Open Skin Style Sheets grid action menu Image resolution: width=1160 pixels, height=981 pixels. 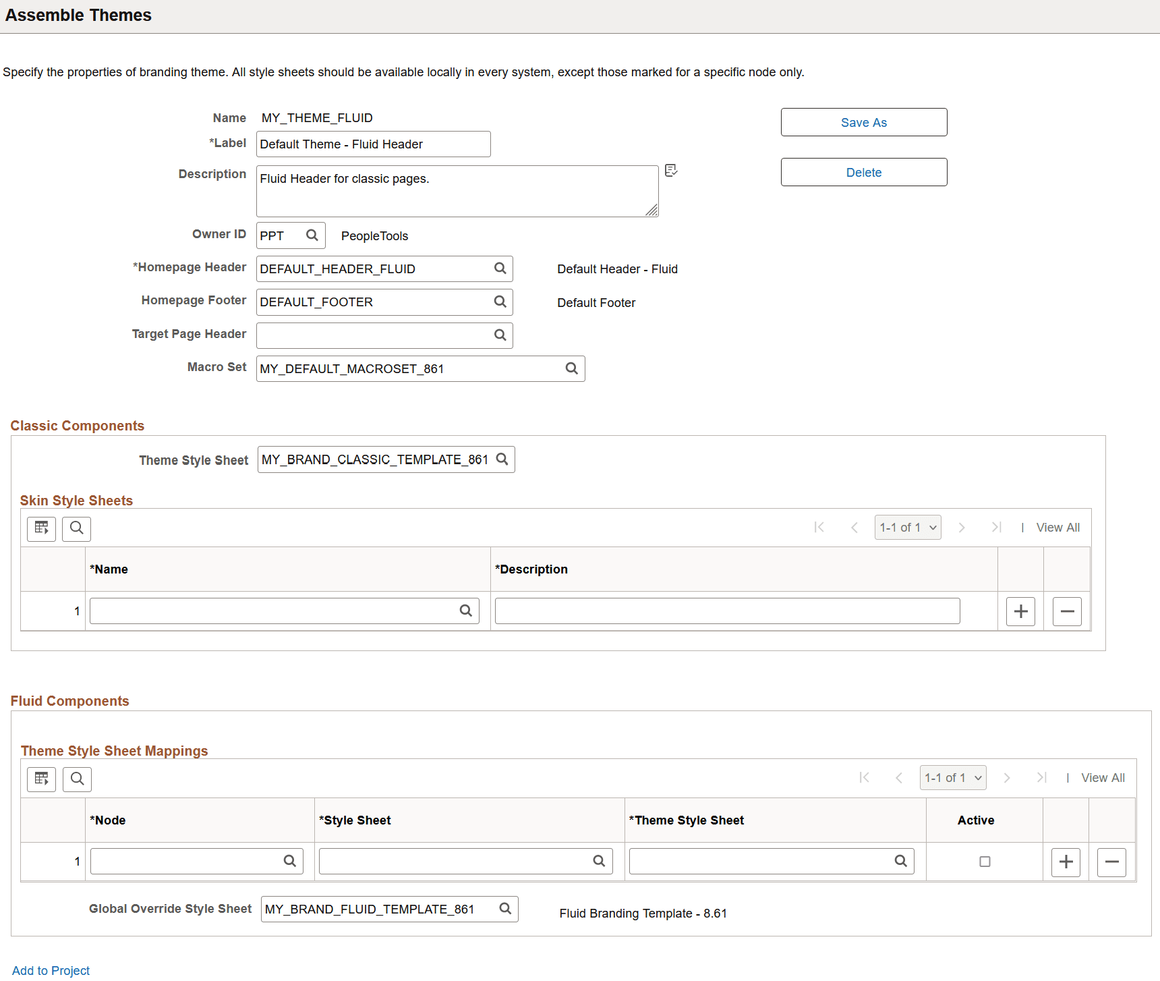[x=41, y=528]
